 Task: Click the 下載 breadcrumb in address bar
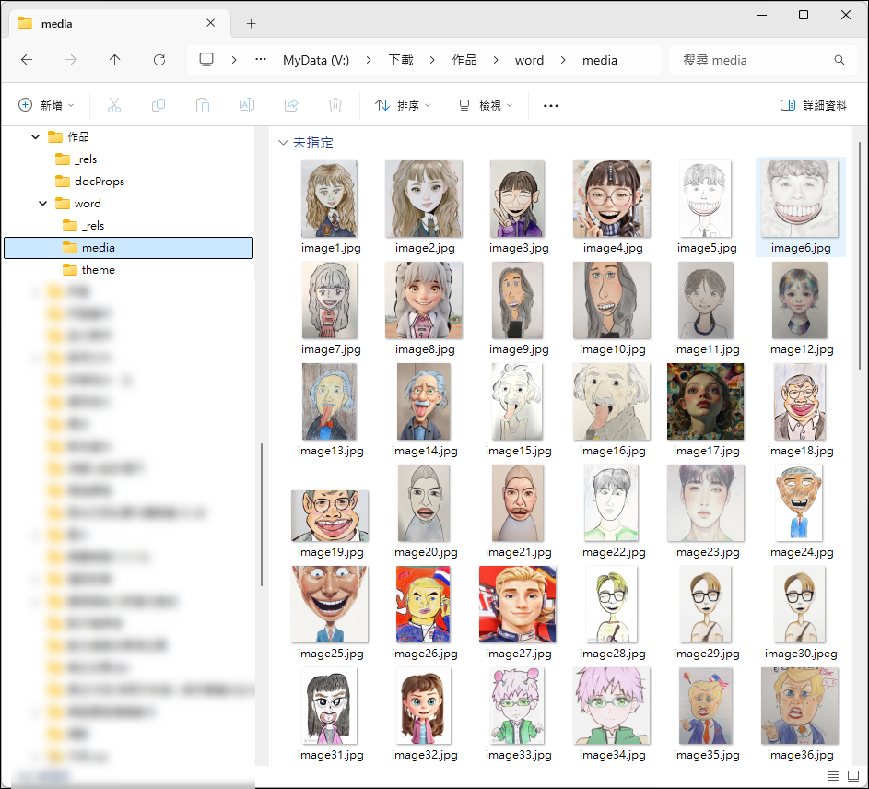(401, 60)
